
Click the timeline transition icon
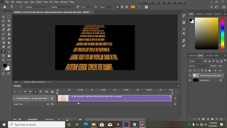tap(52, 92)
